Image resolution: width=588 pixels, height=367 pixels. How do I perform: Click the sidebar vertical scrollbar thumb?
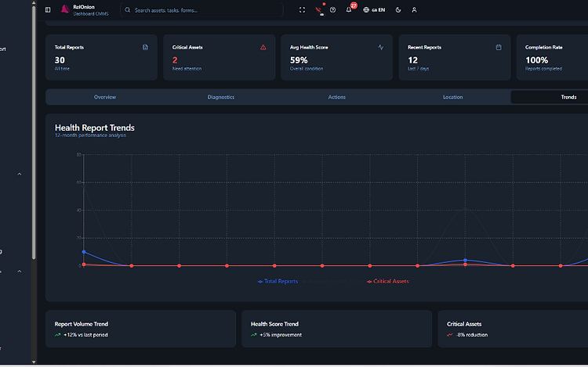(x=34, y=132)
